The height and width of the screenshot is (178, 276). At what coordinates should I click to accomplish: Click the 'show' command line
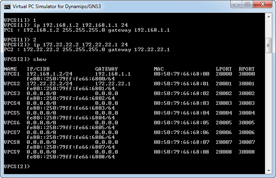point(25,59)
